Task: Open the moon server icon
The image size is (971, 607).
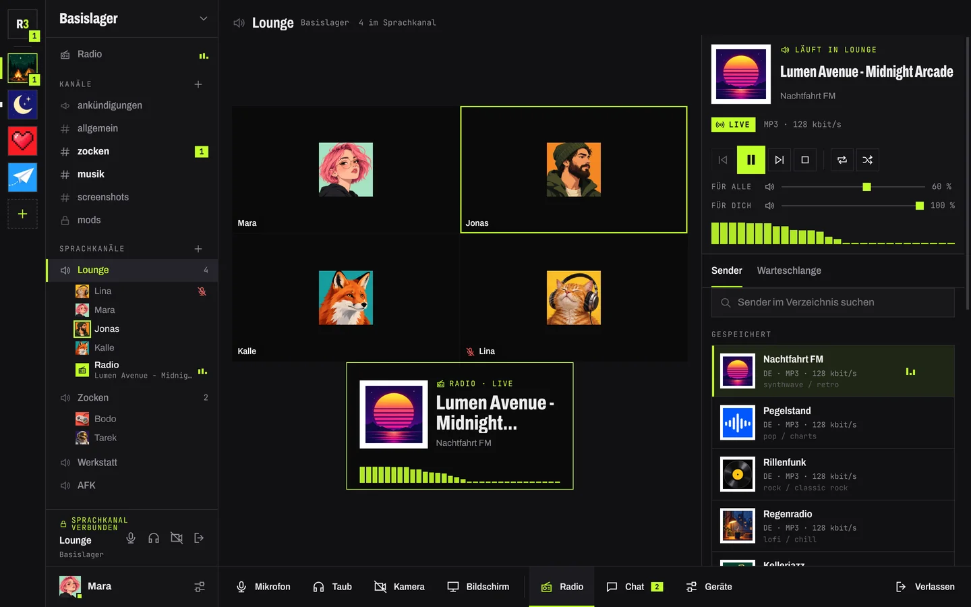Action: 22,105
